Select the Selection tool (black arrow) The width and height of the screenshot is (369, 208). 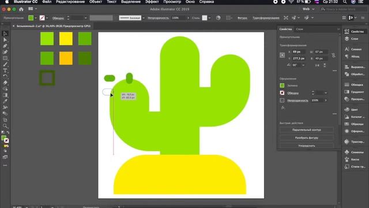coord(5,34)
